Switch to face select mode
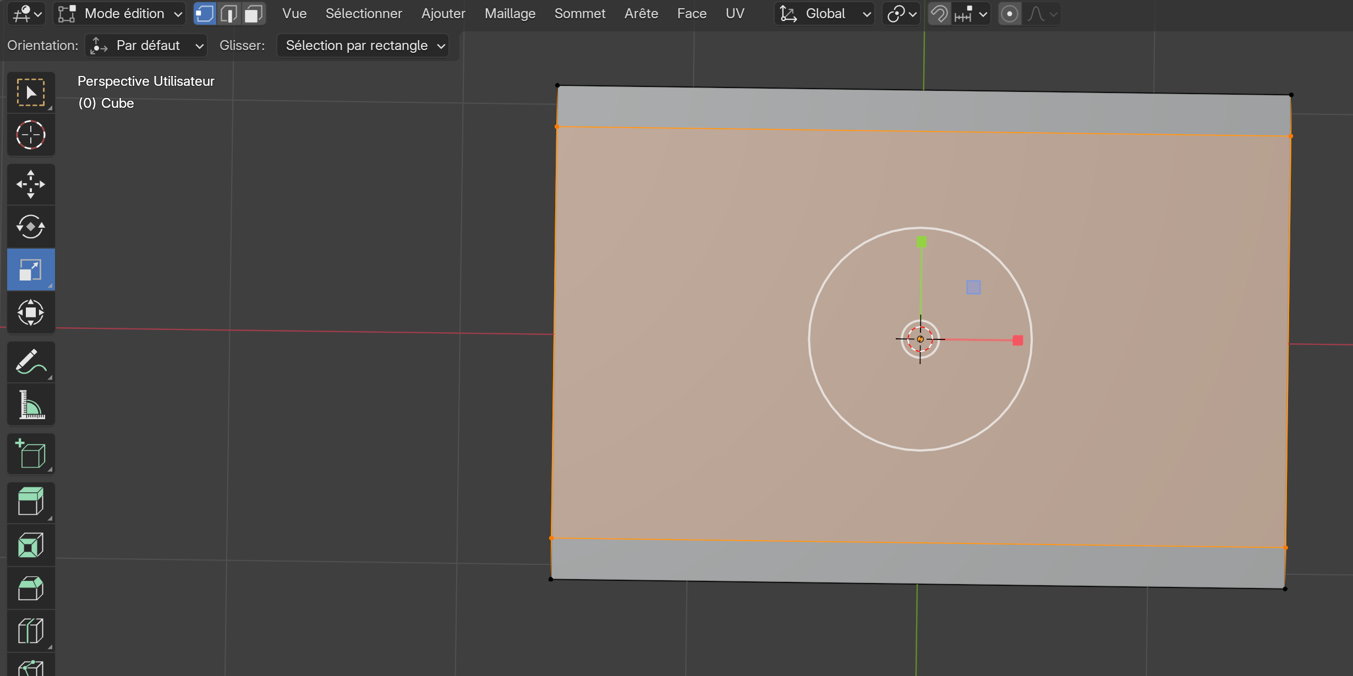 point(254,14)
